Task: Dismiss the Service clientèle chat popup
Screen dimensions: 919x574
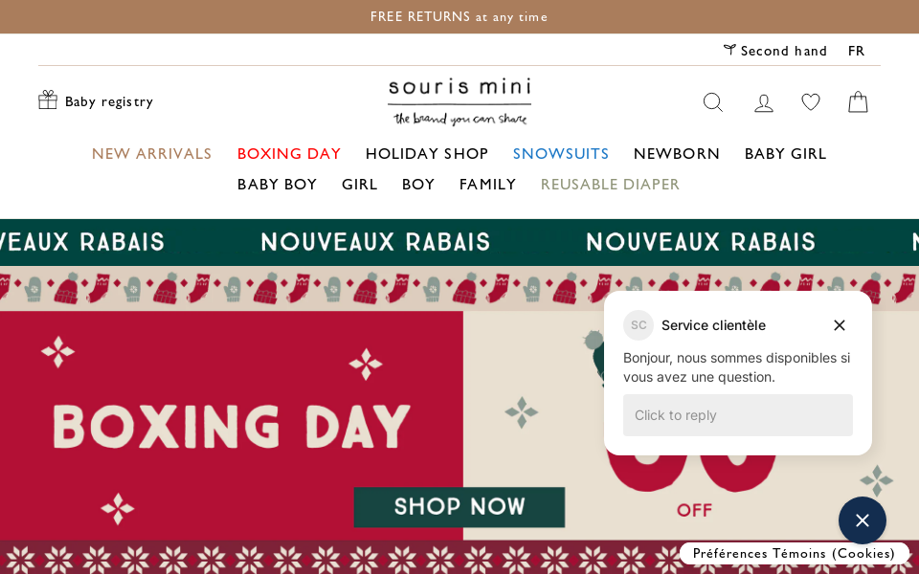Action: (x=839, y=325)
